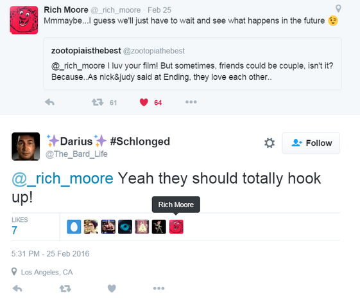Retweet Darius's tweet

(x=65, y=288)
